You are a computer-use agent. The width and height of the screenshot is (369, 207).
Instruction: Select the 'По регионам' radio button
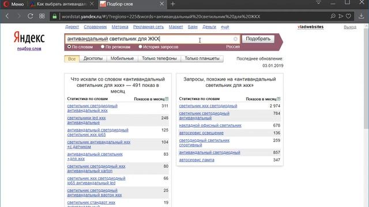point(103,47)
